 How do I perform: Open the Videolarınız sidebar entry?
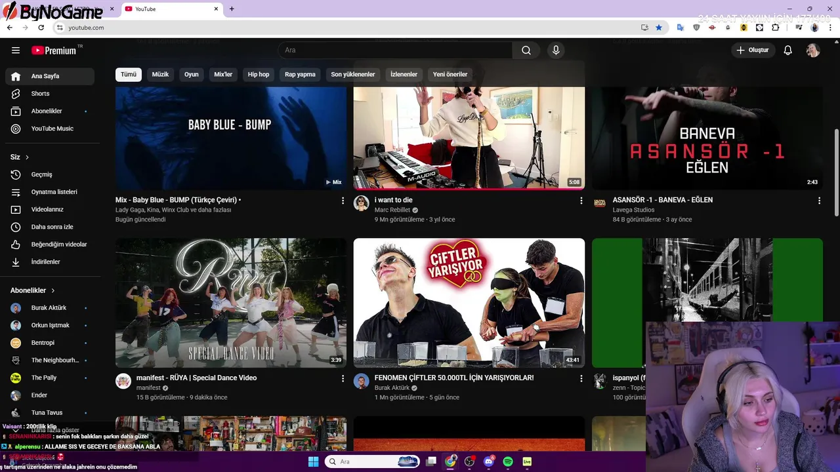[x=50, y=209]
